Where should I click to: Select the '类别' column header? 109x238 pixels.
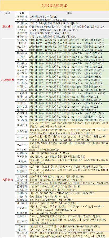[x=7, y=13]
